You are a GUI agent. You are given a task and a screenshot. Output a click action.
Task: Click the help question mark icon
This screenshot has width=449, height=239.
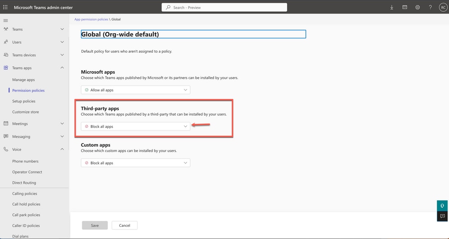tap(431, 8)
